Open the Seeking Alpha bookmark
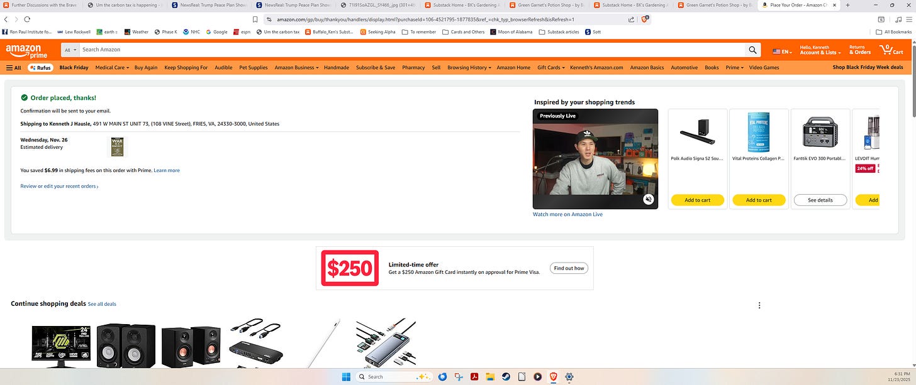Viewport: 916px width, 385px height. click(379, 31)
